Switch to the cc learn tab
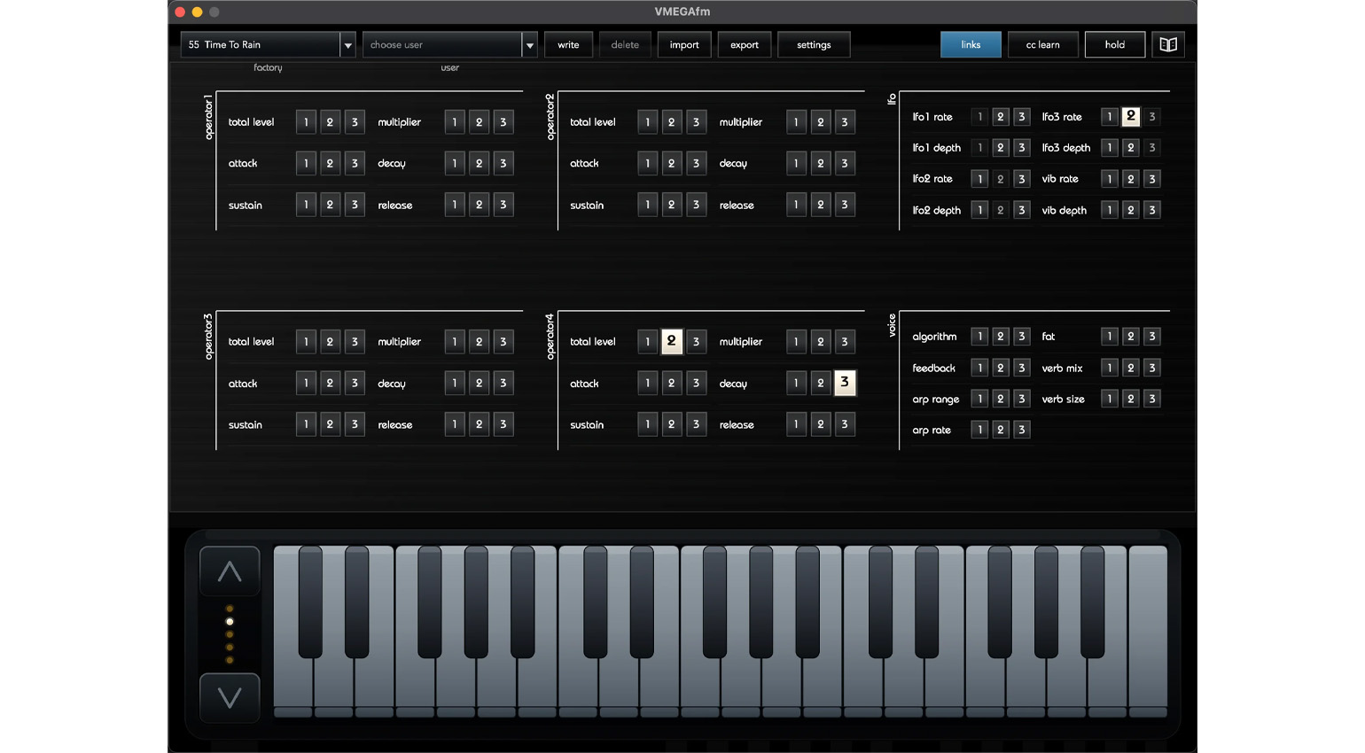The width and height of the screenshot is (1365, 753). 1042,44
